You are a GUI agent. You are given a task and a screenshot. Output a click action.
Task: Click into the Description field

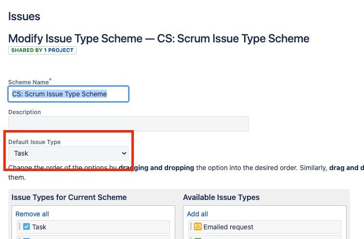coord(129,124)
